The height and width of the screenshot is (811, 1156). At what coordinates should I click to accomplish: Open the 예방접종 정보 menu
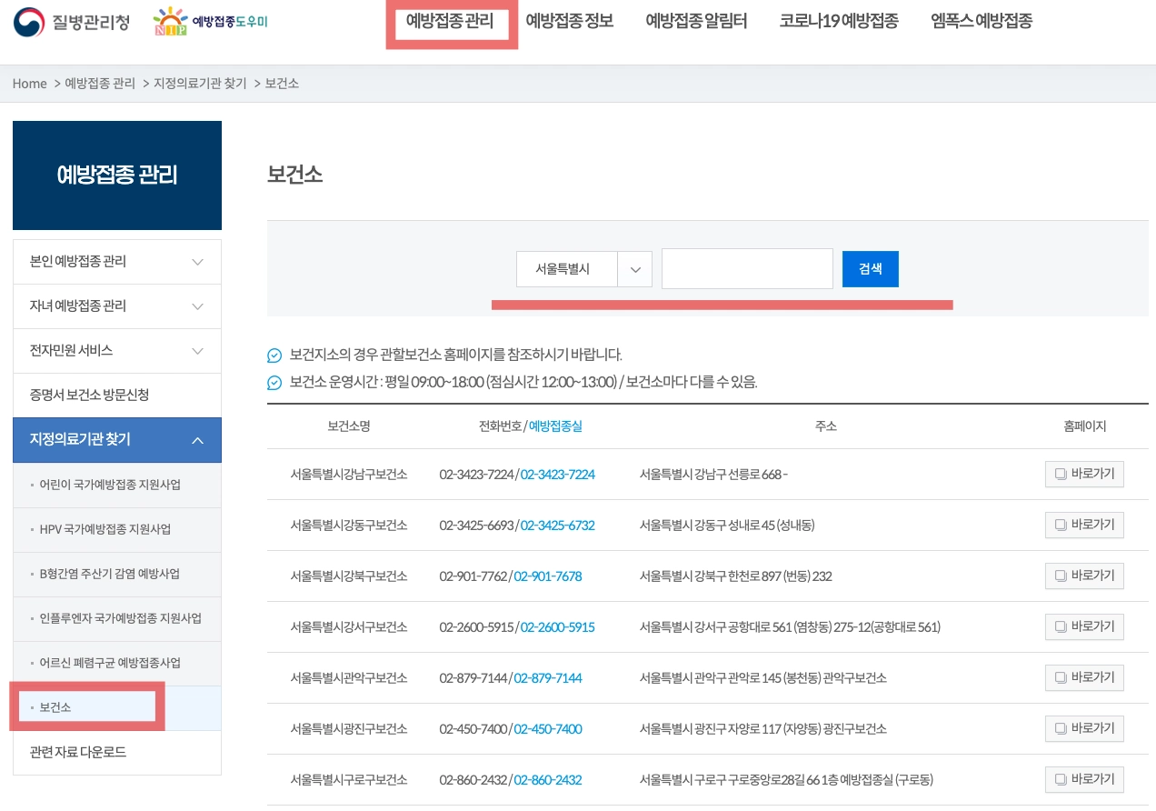pos(569,21)
